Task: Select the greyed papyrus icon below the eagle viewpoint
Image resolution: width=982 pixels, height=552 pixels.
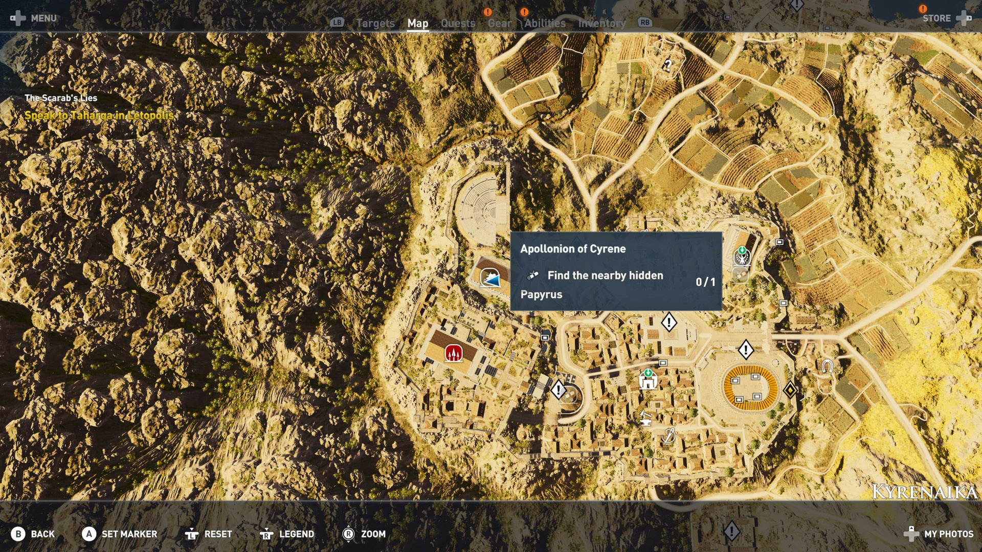Action: point(740,276)
